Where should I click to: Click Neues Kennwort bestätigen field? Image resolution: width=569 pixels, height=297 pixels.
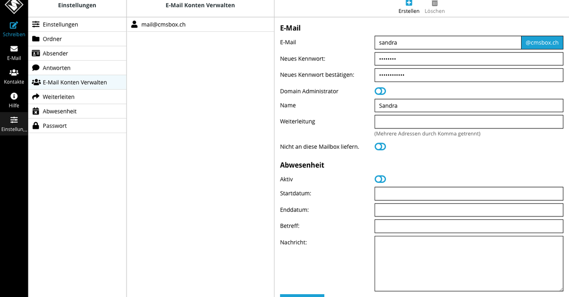tap(469, 75)
